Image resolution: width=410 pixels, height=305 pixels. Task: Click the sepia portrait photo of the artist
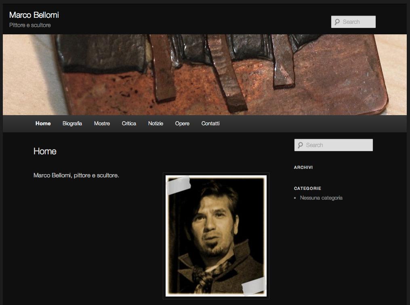click(x=216, y=236)
